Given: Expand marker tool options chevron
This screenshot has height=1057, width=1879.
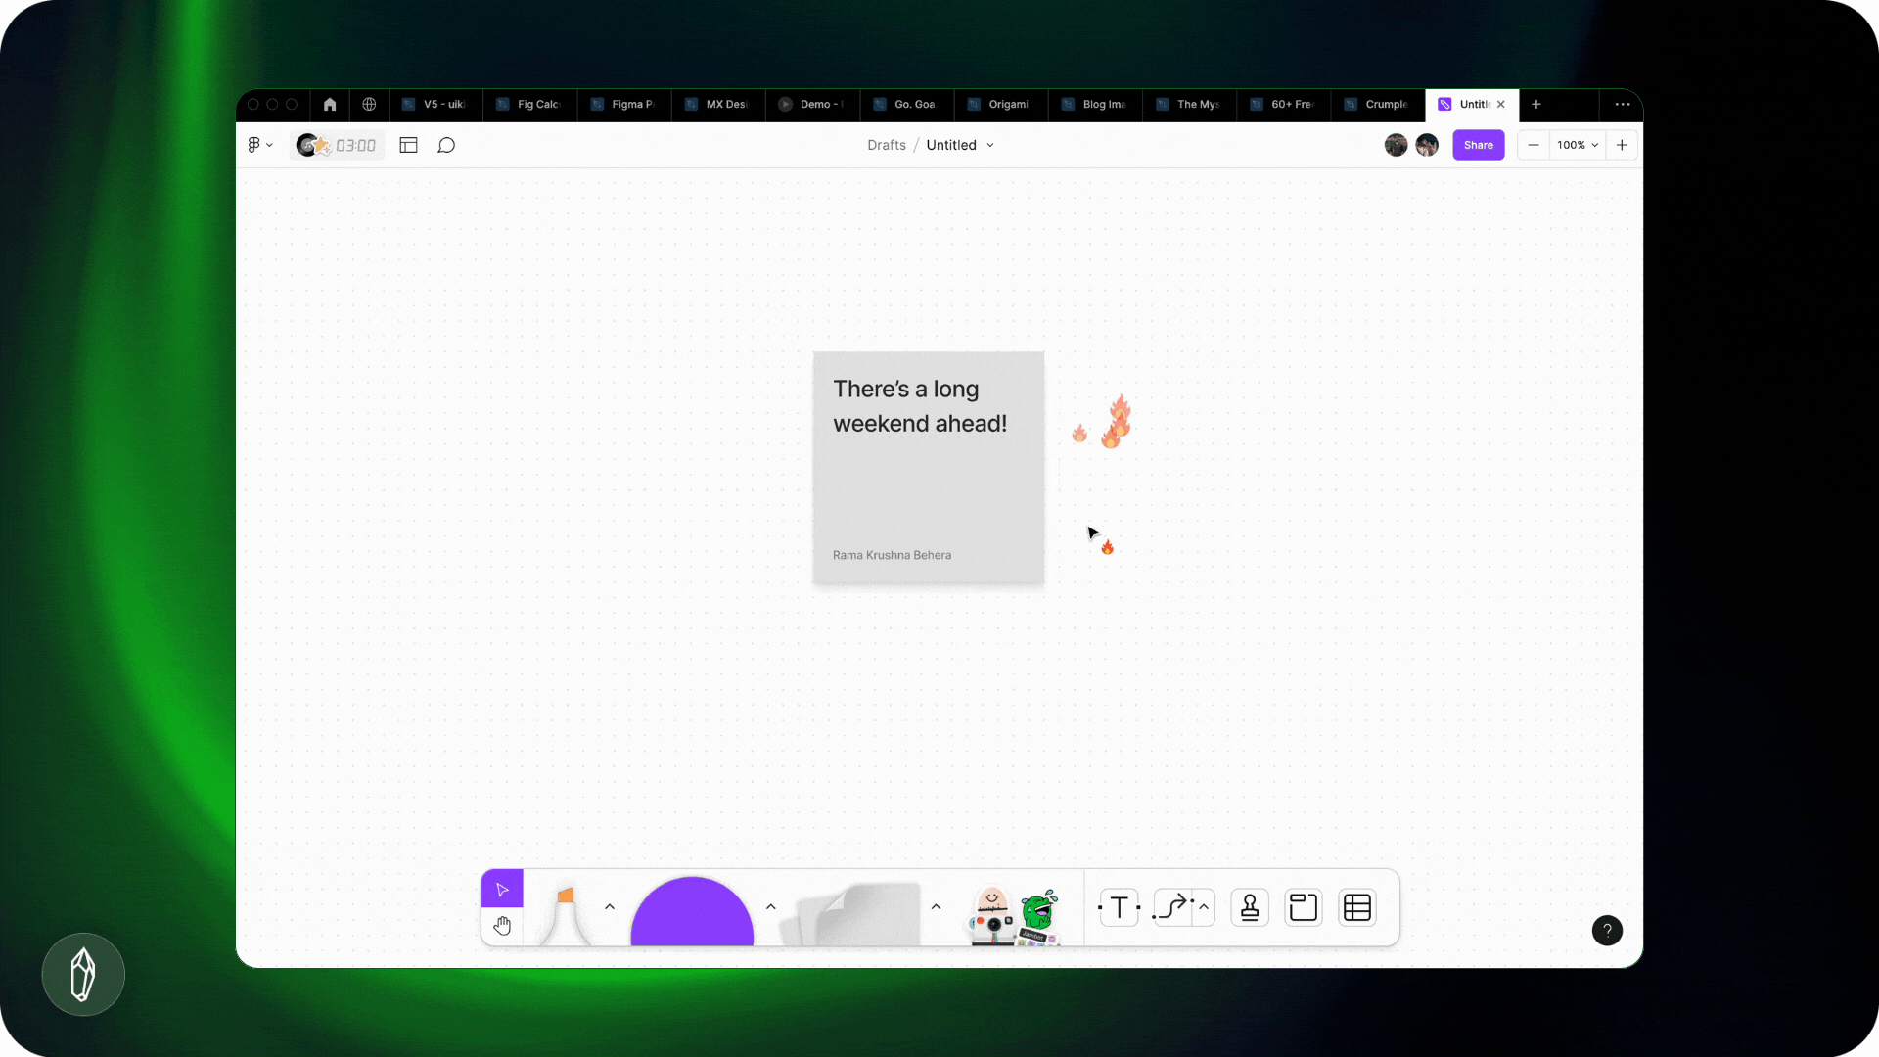Looking at the screenshot, I should coord(610,907).
